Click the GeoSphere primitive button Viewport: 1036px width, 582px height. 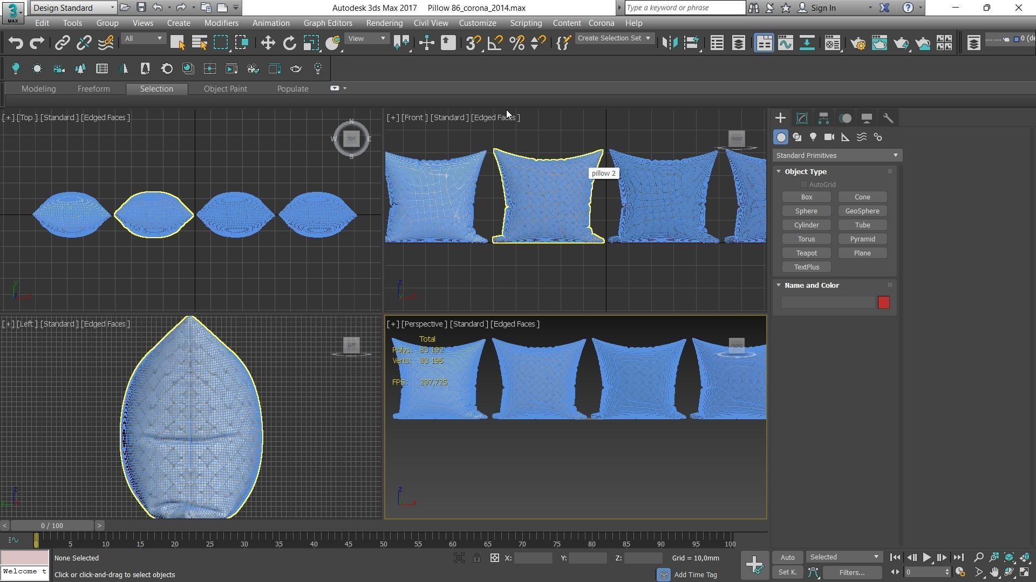862,211
